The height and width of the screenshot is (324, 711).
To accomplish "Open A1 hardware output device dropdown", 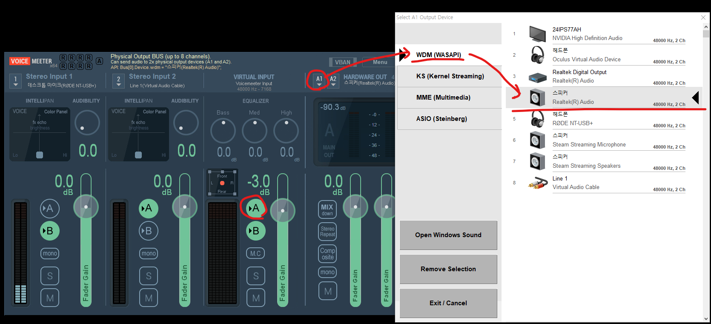I will pyautogui.click(x=319, y=81).
